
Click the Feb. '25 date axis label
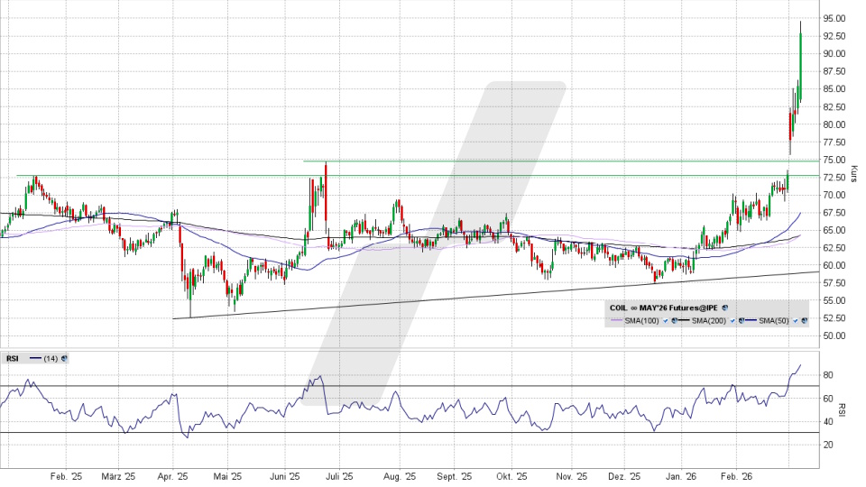(66, 476)
